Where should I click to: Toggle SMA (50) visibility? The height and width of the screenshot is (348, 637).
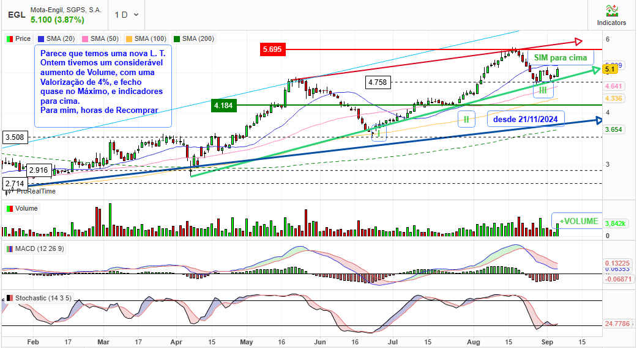pos(100,39)
